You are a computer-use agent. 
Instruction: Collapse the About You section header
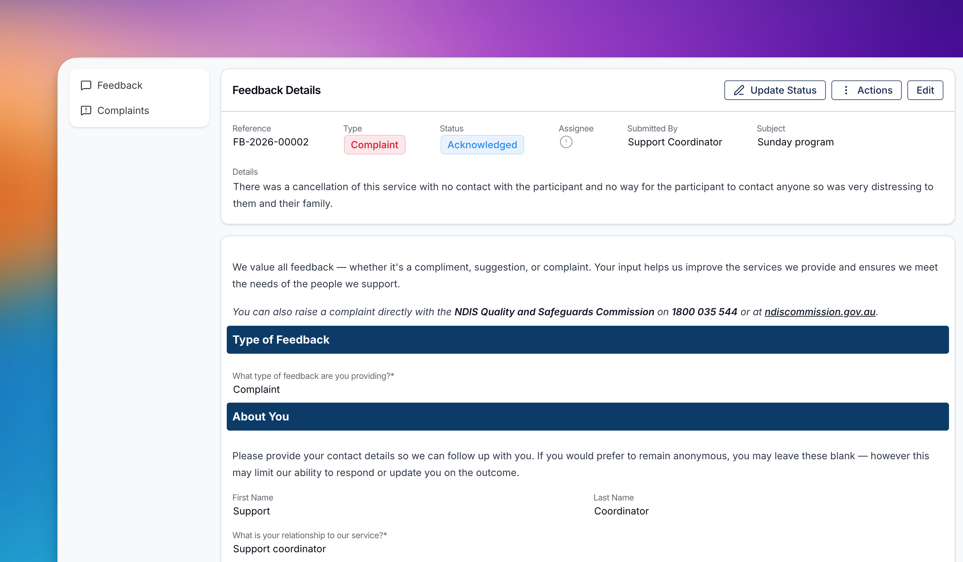[x=261, y=417]
